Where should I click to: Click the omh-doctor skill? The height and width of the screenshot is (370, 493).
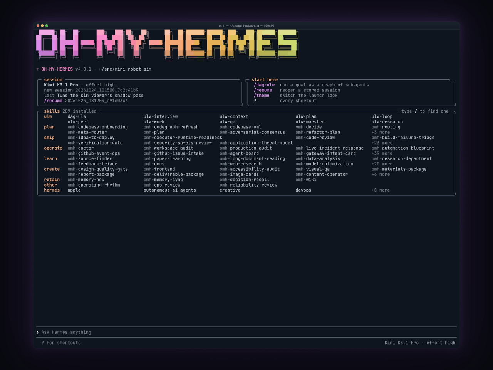pyautogui.click(x=80, y=148)
